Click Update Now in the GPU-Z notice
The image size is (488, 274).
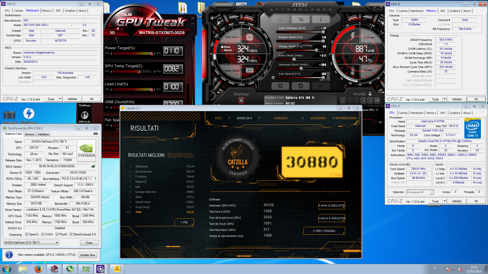[87, 255]
